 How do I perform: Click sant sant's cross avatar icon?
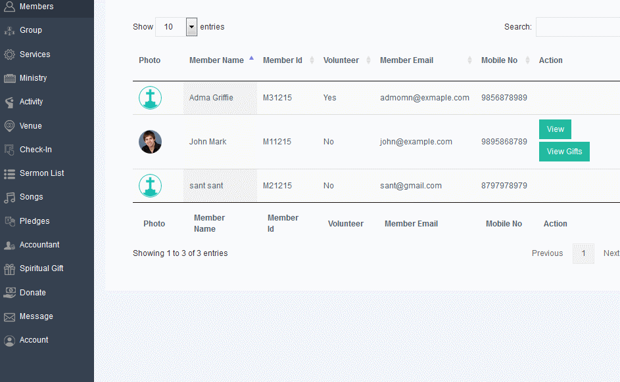tap(151, 186)
